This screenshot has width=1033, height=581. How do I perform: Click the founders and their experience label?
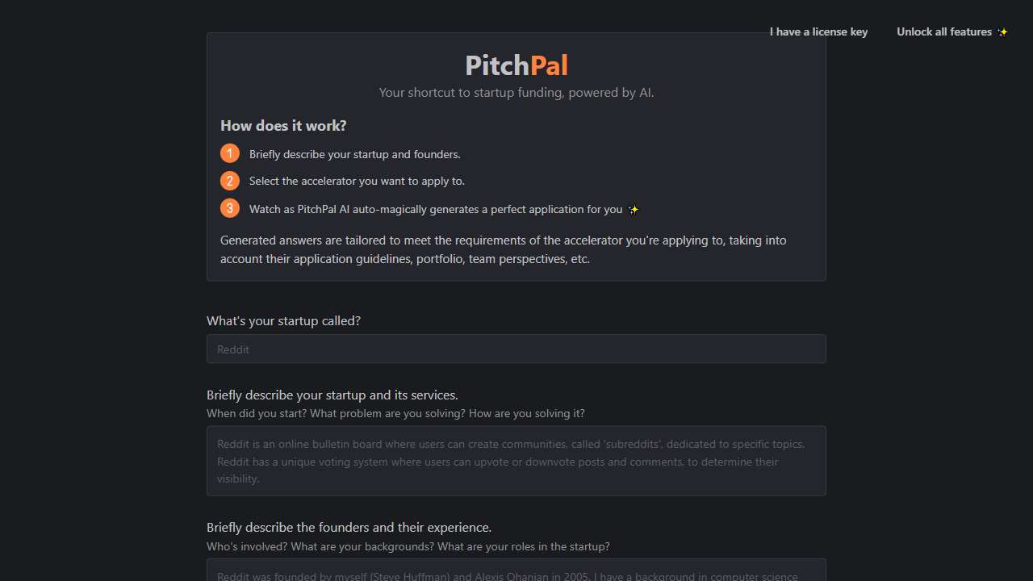pyautogui.click(x=349, y=527)
